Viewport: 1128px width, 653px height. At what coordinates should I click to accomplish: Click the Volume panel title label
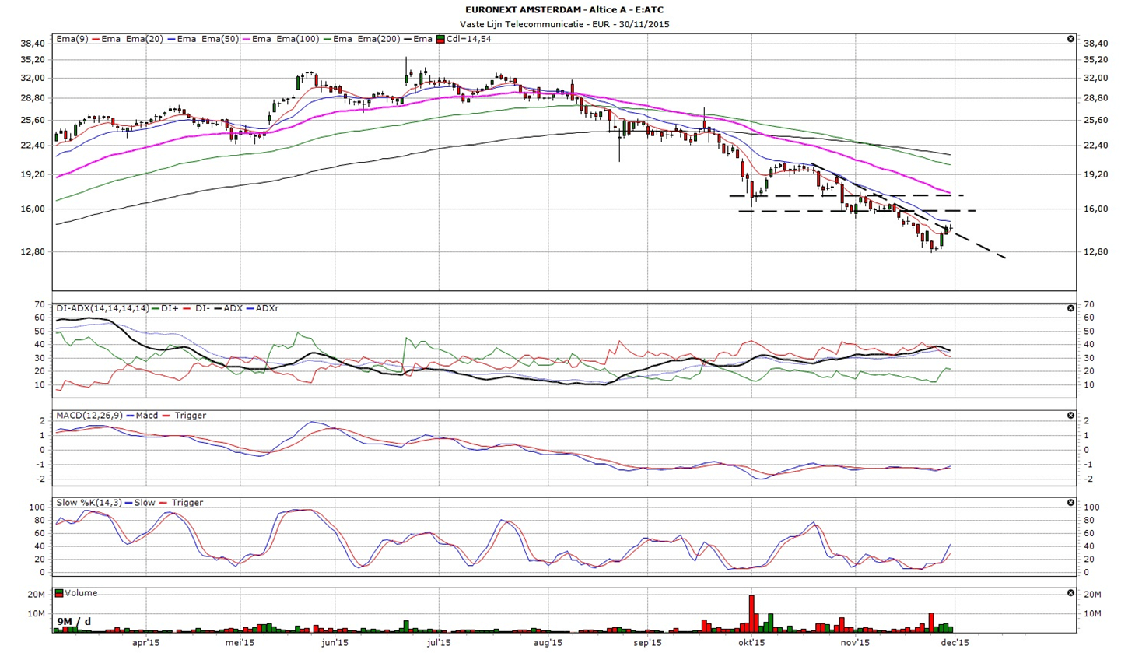[81, 593]
